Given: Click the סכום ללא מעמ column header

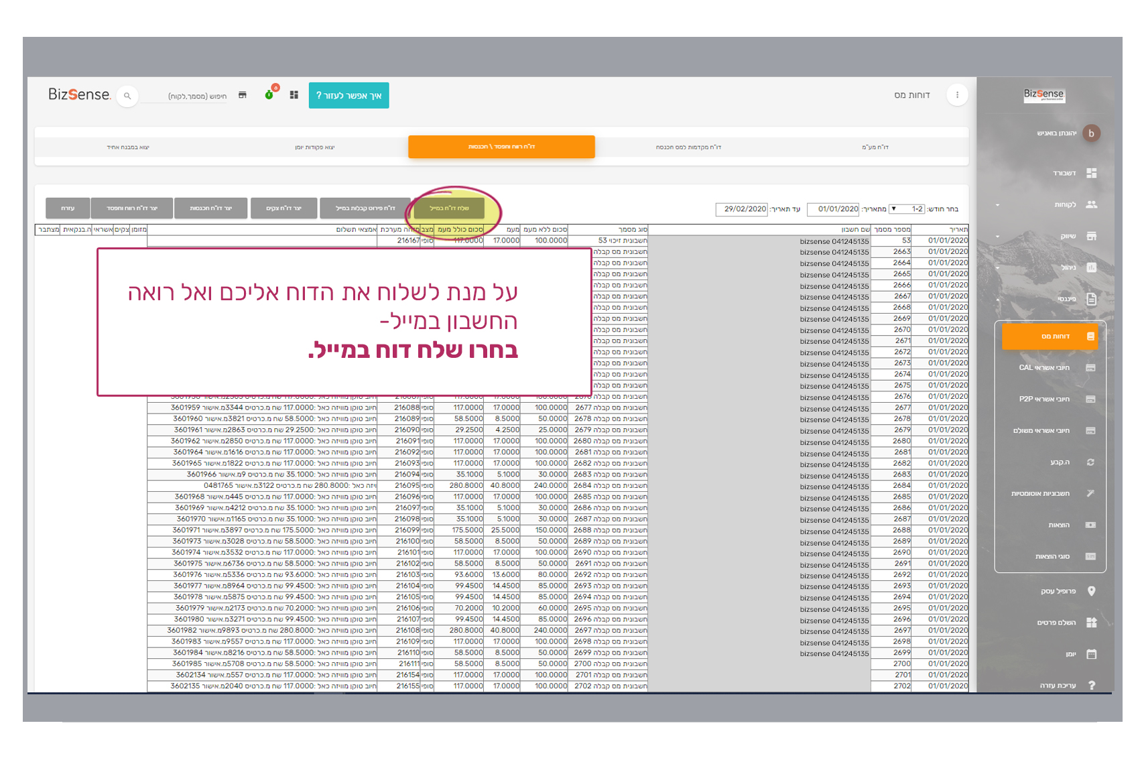Looking at the screenshot, I should pos(544,230).
